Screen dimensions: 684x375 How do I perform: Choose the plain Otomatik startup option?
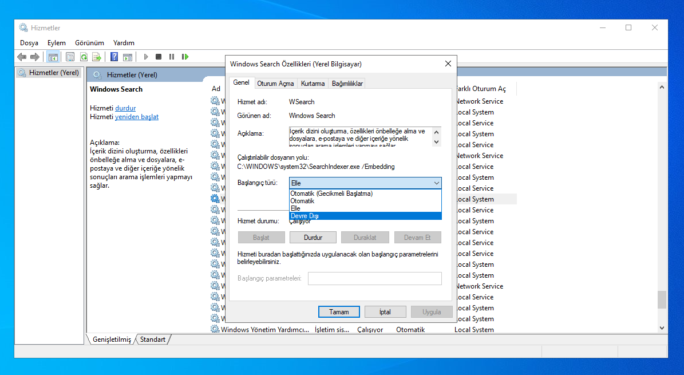pyautogui.click(x=366, y=201)
